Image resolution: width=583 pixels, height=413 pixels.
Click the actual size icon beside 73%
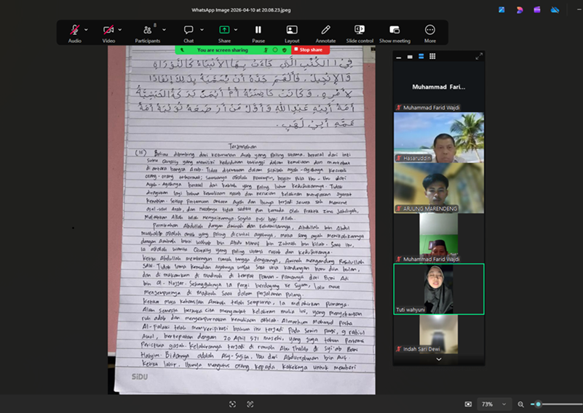coord(468,404)
